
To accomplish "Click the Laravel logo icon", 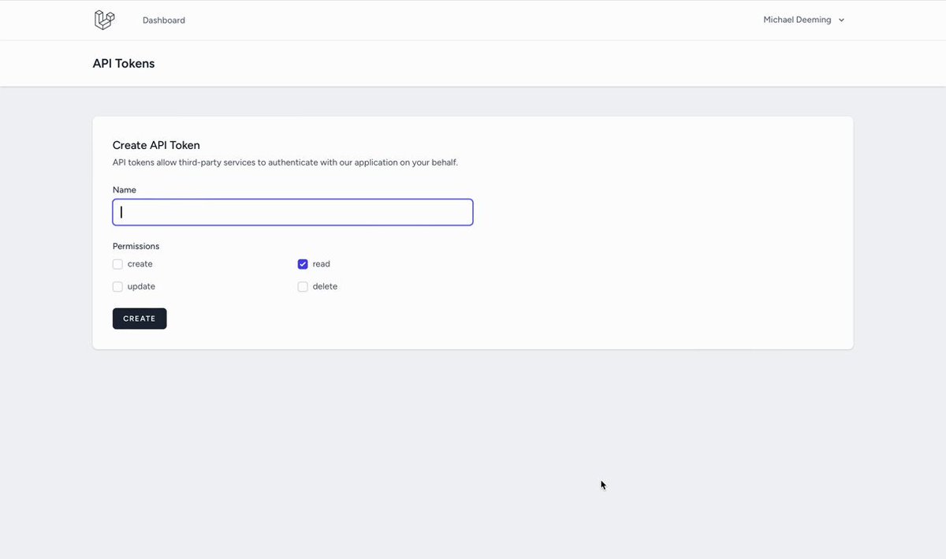I will pos(104,20).
